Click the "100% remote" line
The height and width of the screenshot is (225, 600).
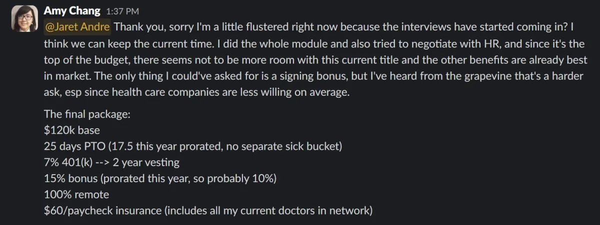[x=76, y=194]
